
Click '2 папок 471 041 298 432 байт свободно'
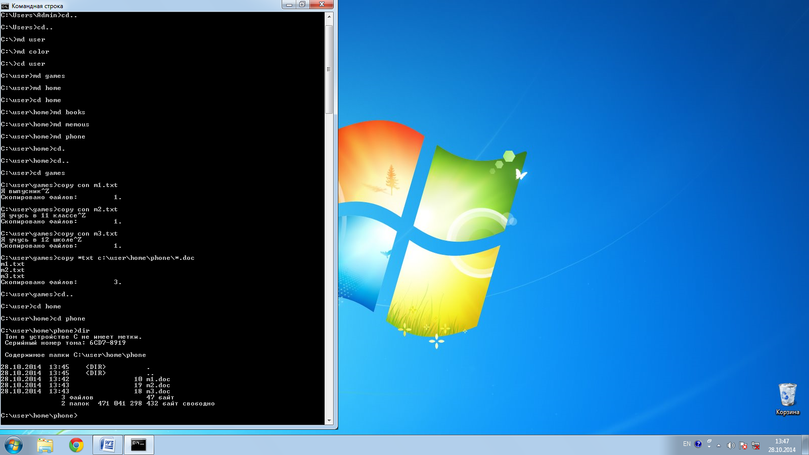(x=138, y=403)
